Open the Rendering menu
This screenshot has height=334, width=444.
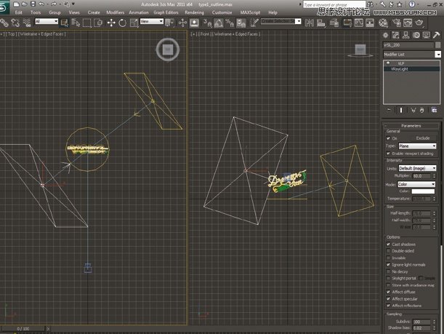tap(194, 12)
